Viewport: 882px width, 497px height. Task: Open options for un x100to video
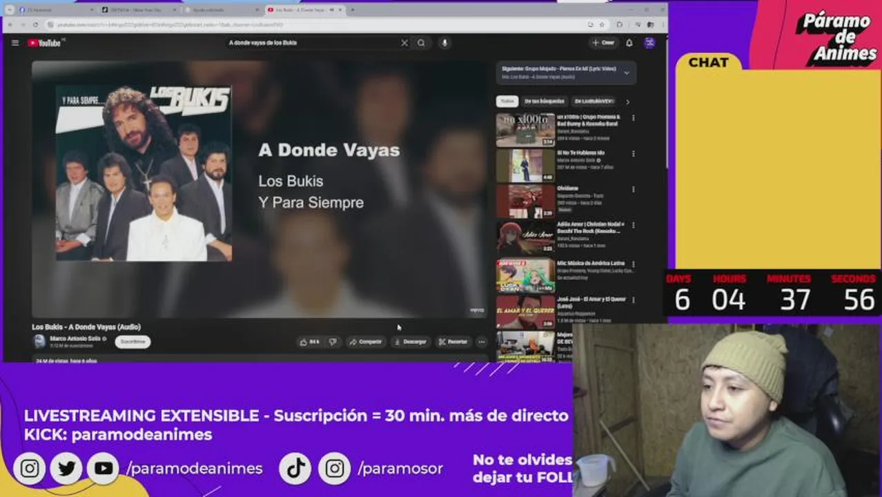tap(634, 117)
